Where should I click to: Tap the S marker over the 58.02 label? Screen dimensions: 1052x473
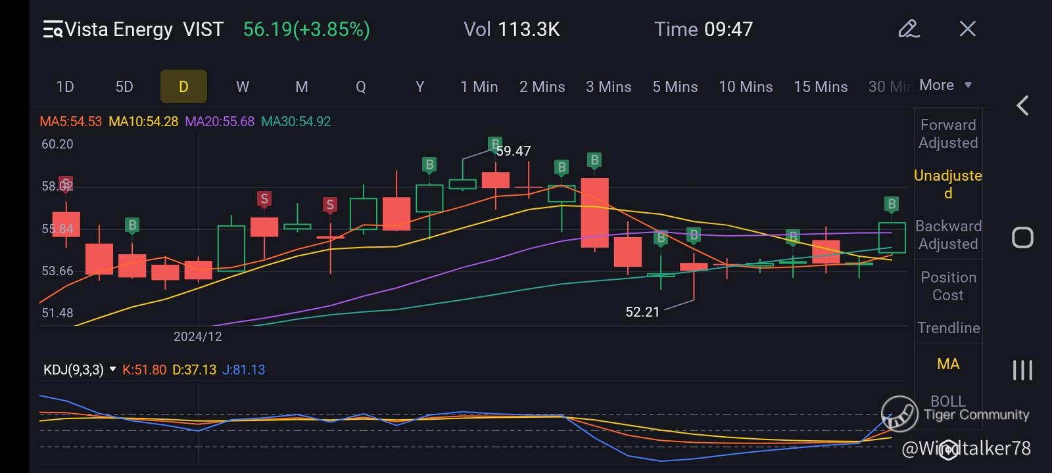[x=66, y=184]
